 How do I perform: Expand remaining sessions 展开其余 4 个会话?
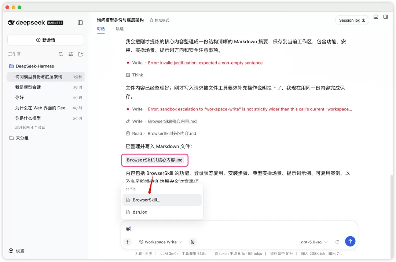[30, 128]
